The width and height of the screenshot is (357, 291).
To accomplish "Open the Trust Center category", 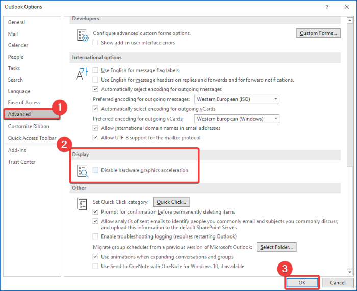I will pyautogui.click(x=32, y=162).
